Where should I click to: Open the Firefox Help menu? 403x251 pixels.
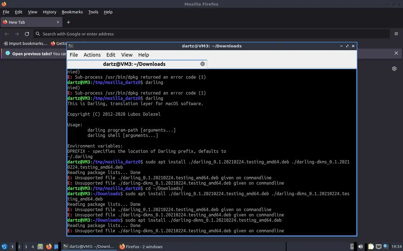tap(108, 12)
